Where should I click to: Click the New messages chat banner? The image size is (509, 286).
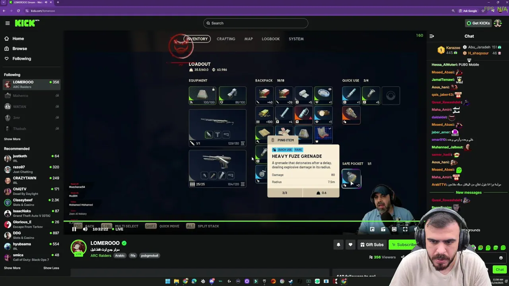click(x=468, y=193)
